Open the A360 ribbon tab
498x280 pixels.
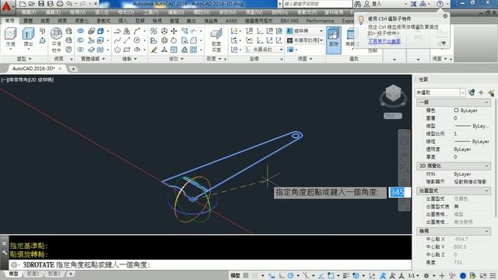click(x=231, y=21)
